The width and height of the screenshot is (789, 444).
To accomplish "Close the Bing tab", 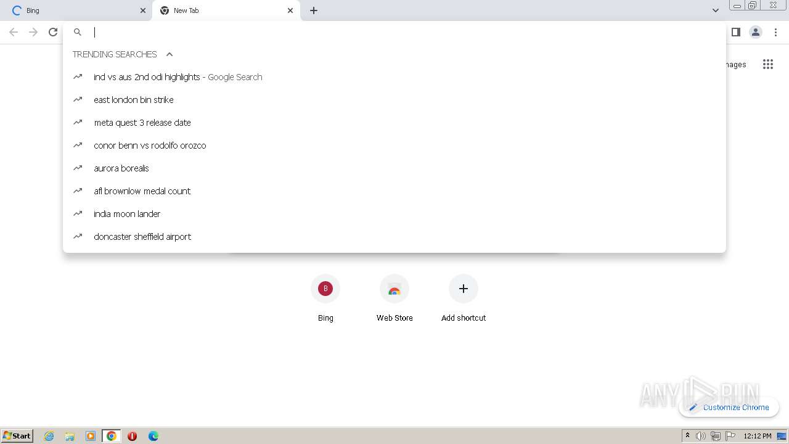I will click(x=143, y=10).
